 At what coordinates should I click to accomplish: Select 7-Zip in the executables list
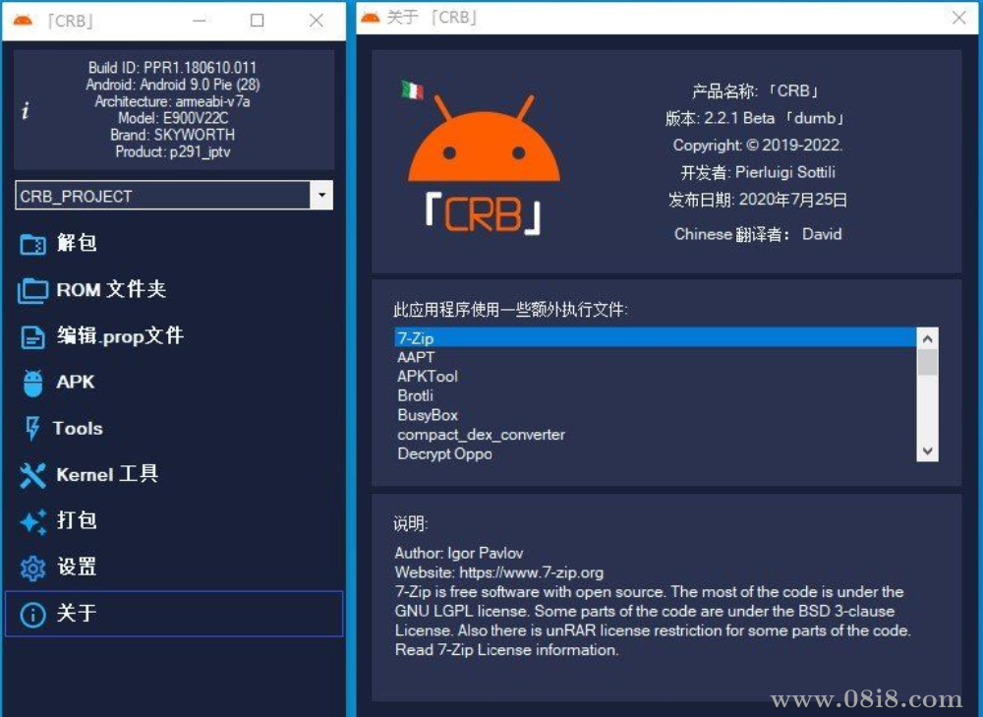point(417,337)
